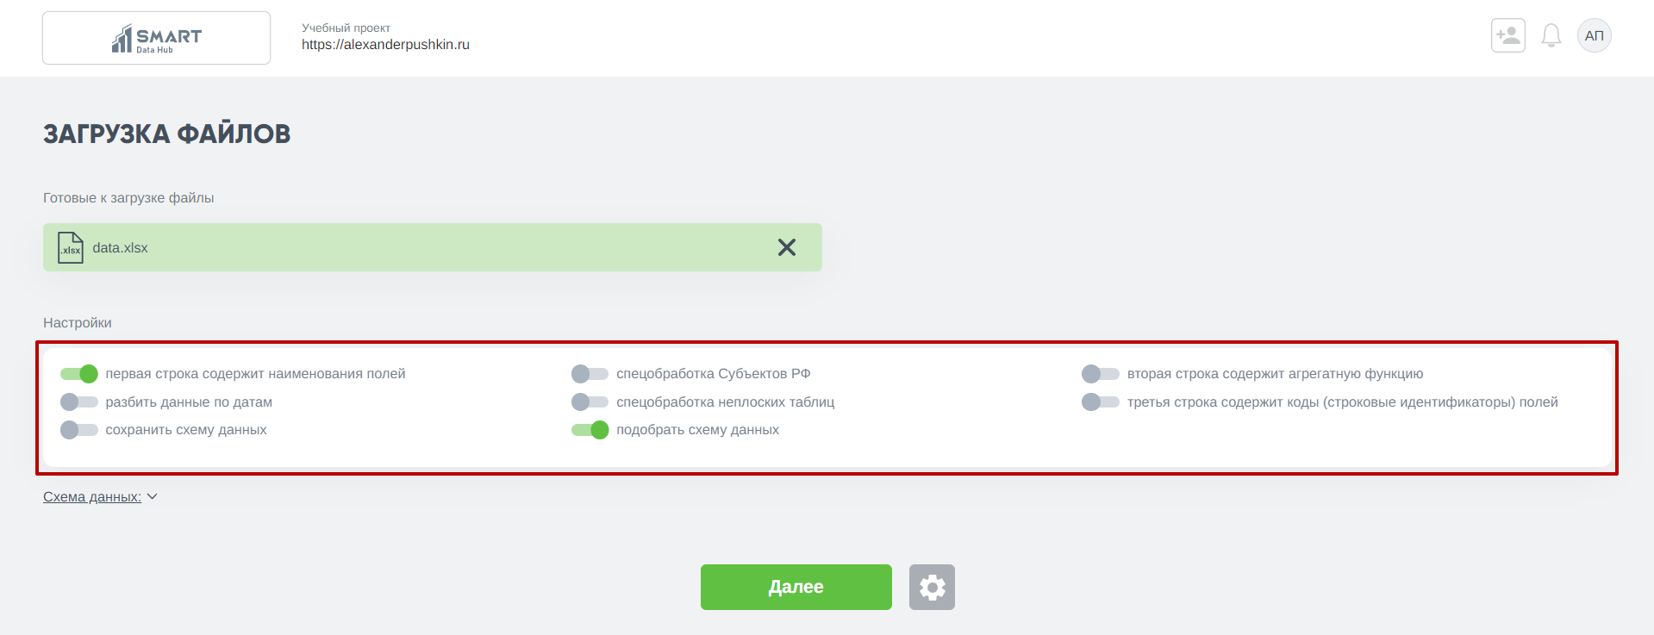Image resolution: width=1654 pixels, height=635 pixels.
Task: Turn on 'спецобработка неплоских таблиц' switch
Action: point(590,402)
